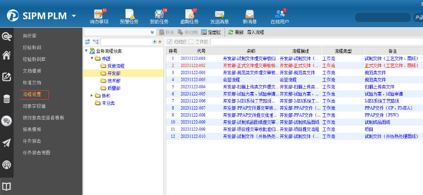Screen dimensions: 423x195
Task: Select 知识库 in left menu
Action: [30, 35]
